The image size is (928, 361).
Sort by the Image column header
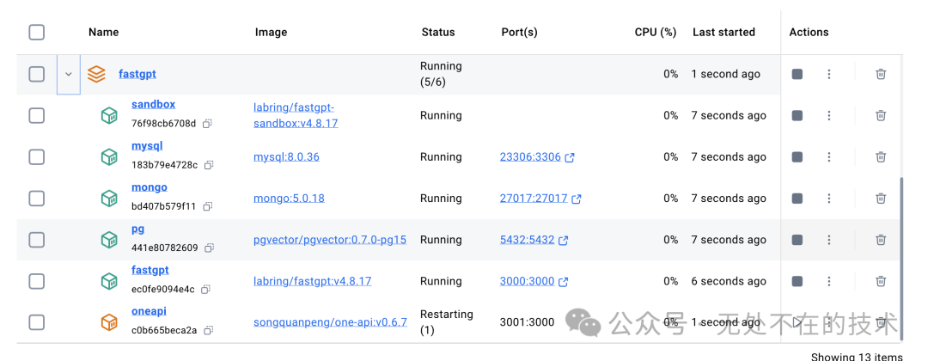point(271,32)
